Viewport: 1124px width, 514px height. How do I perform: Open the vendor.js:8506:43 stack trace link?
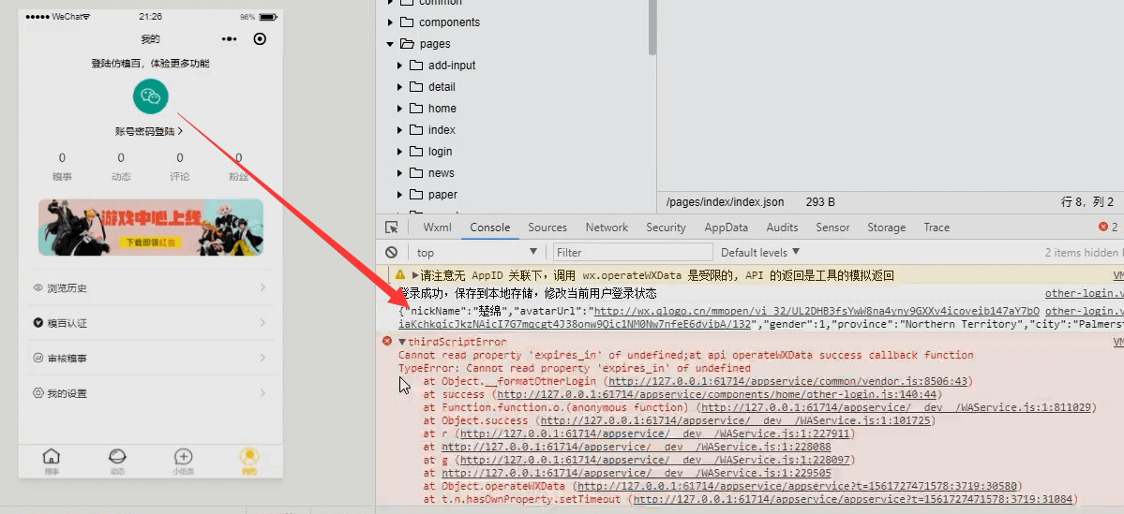[787, 382]
